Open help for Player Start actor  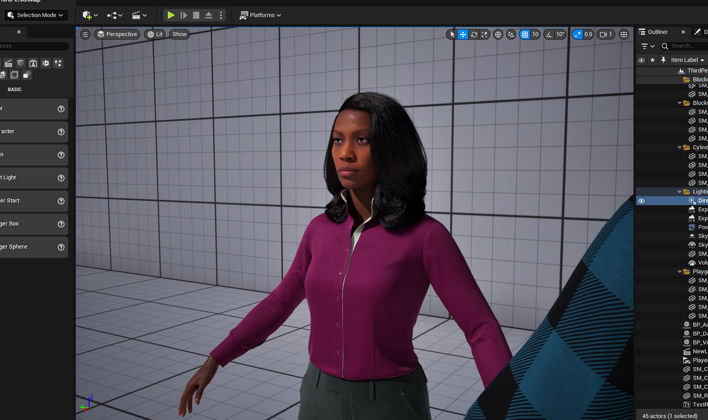(61, 201)
